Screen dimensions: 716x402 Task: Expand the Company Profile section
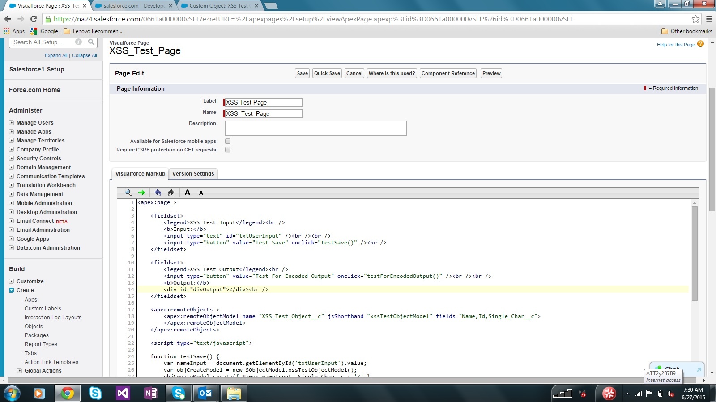tap(12, 149)
